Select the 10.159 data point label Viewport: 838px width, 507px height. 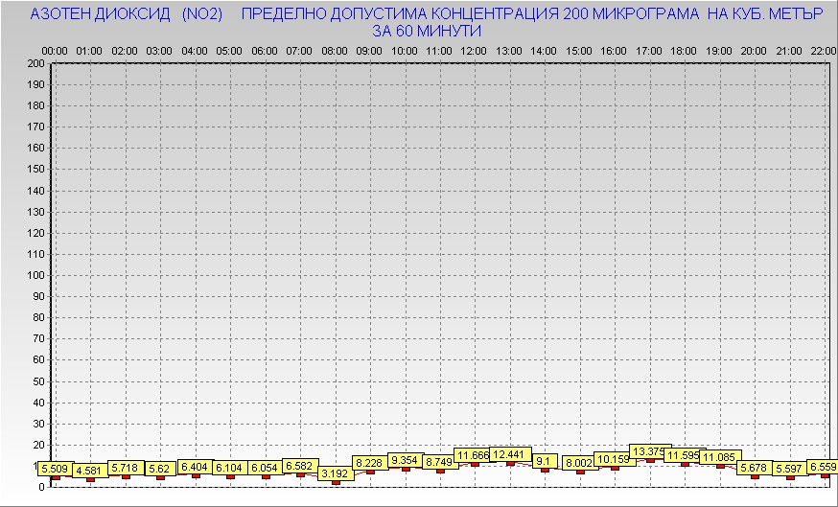pyautogui.click(x=614, y=459)
